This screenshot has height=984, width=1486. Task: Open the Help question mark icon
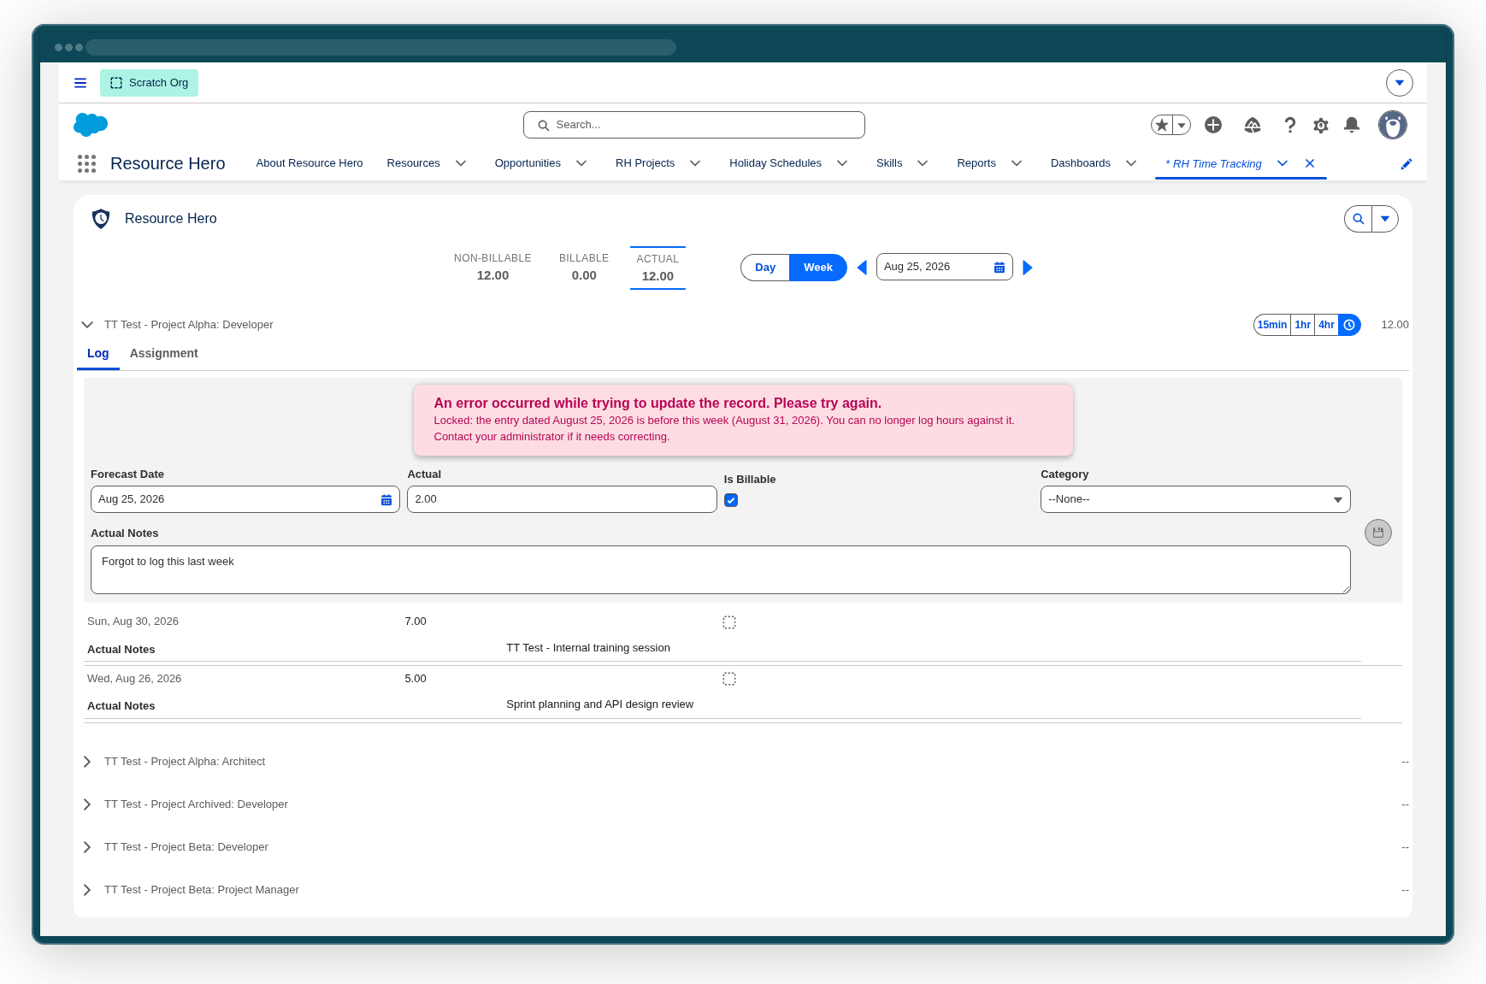[1290, 125]
